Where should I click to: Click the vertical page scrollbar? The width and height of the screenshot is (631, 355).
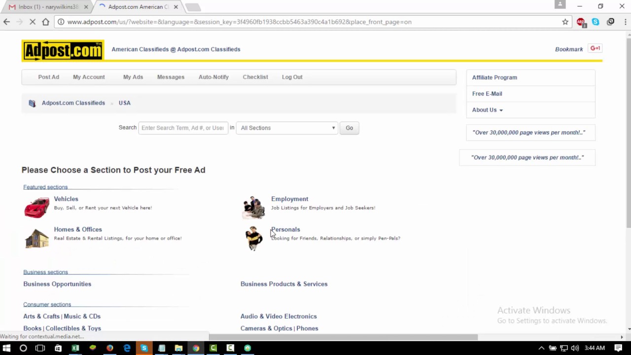point(628,133)
